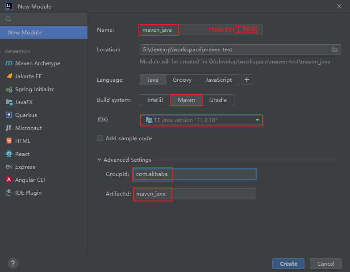Click the 'JDK:' label
This screenshot has height=272, width=350.
pyautogui.click(x=103, y=120)
